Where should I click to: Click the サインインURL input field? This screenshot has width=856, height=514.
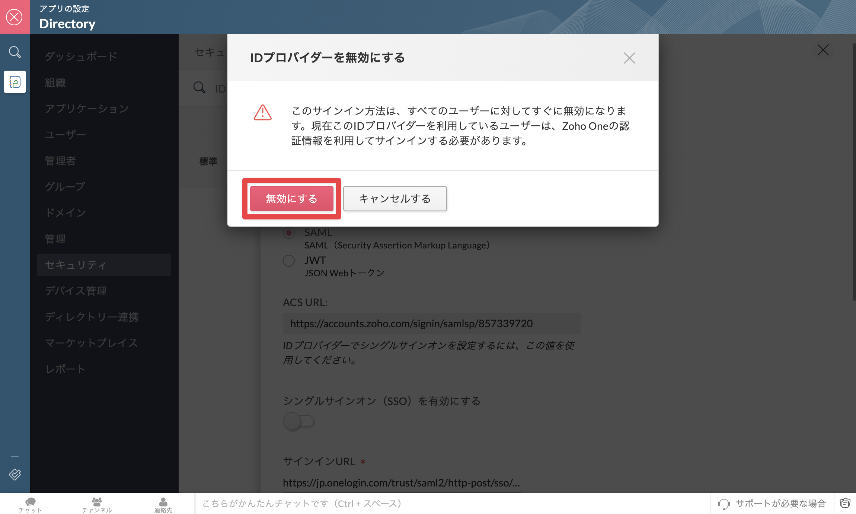402,483
